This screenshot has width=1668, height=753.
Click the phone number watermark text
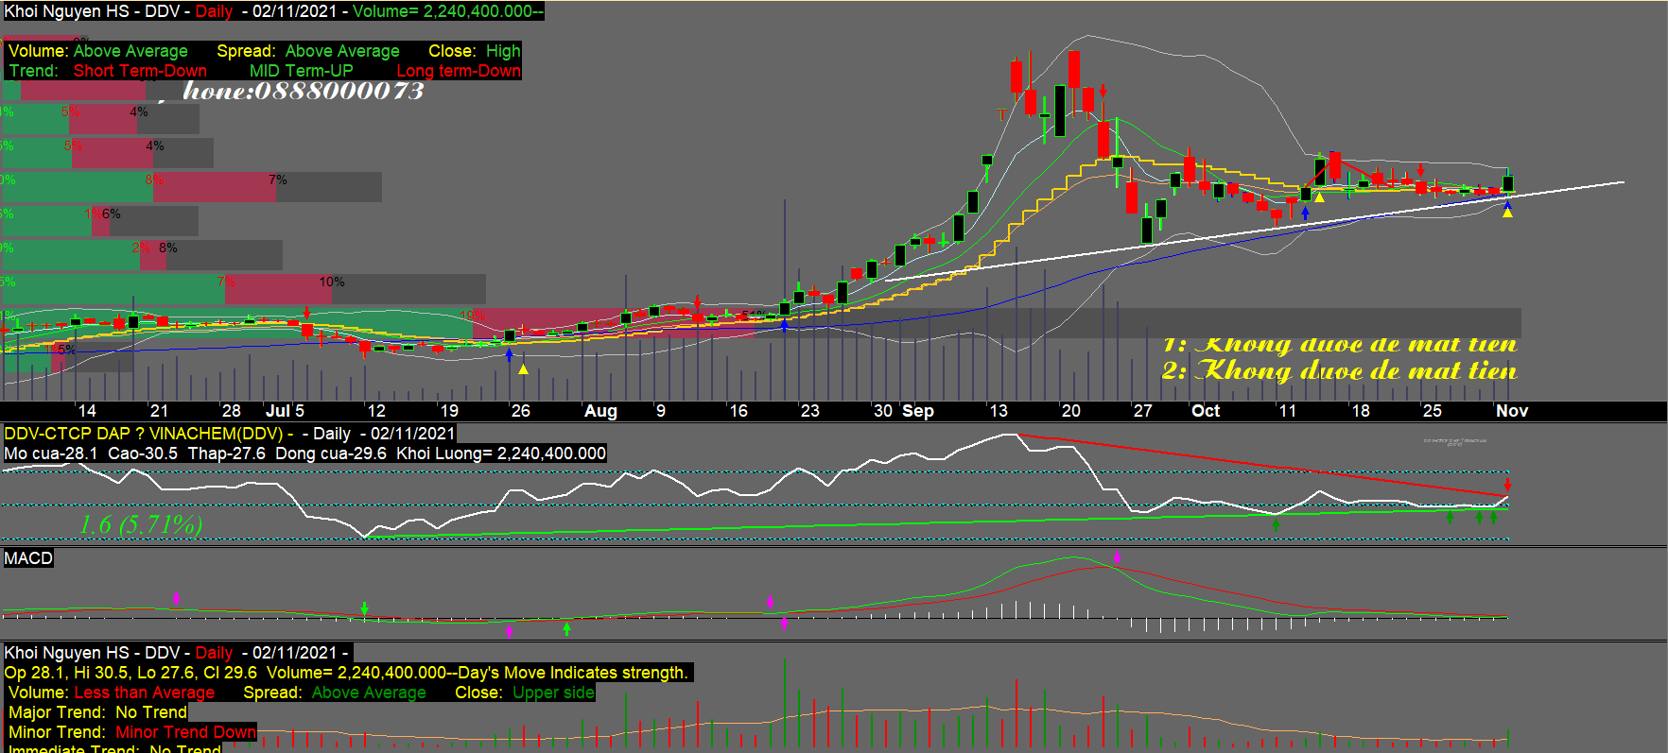pyautogui.click(x=303, y=91)
